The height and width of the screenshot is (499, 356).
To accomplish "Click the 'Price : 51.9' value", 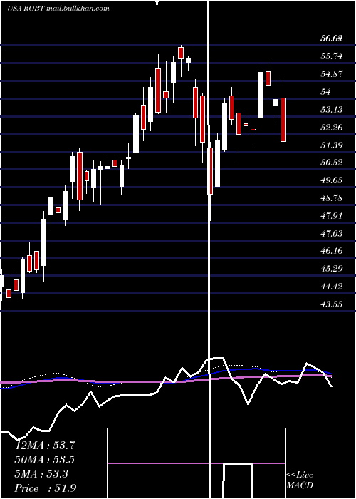I will click(x=45, y=488).
